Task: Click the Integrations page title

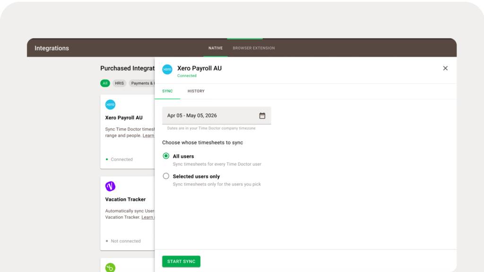Action: (x=52, y=48)
